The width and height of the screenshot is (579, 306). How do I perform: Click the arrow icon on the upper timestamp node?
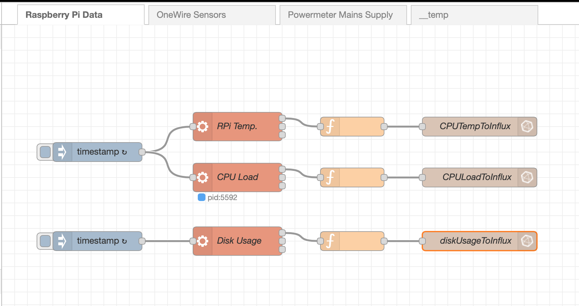pos(62,152)
